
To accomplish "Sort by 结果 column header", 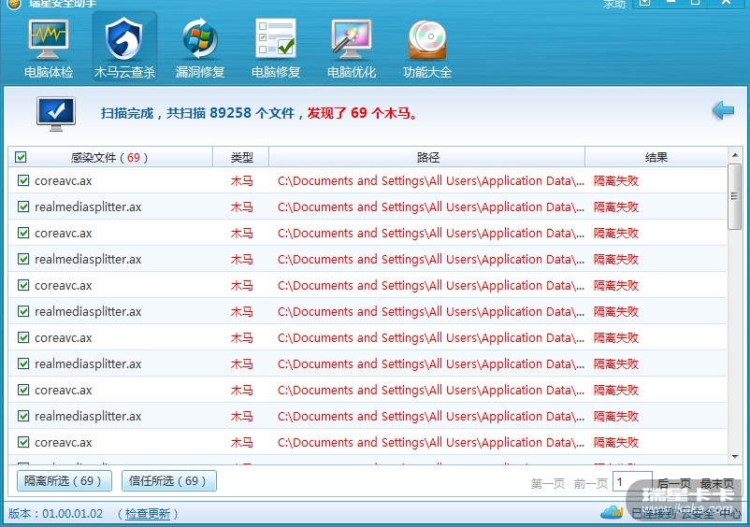I will pos(656,157).
